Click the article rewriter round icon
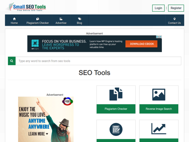 [116, 129]
